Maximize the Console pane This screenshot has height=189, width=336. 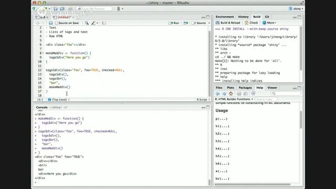[208, 107]
